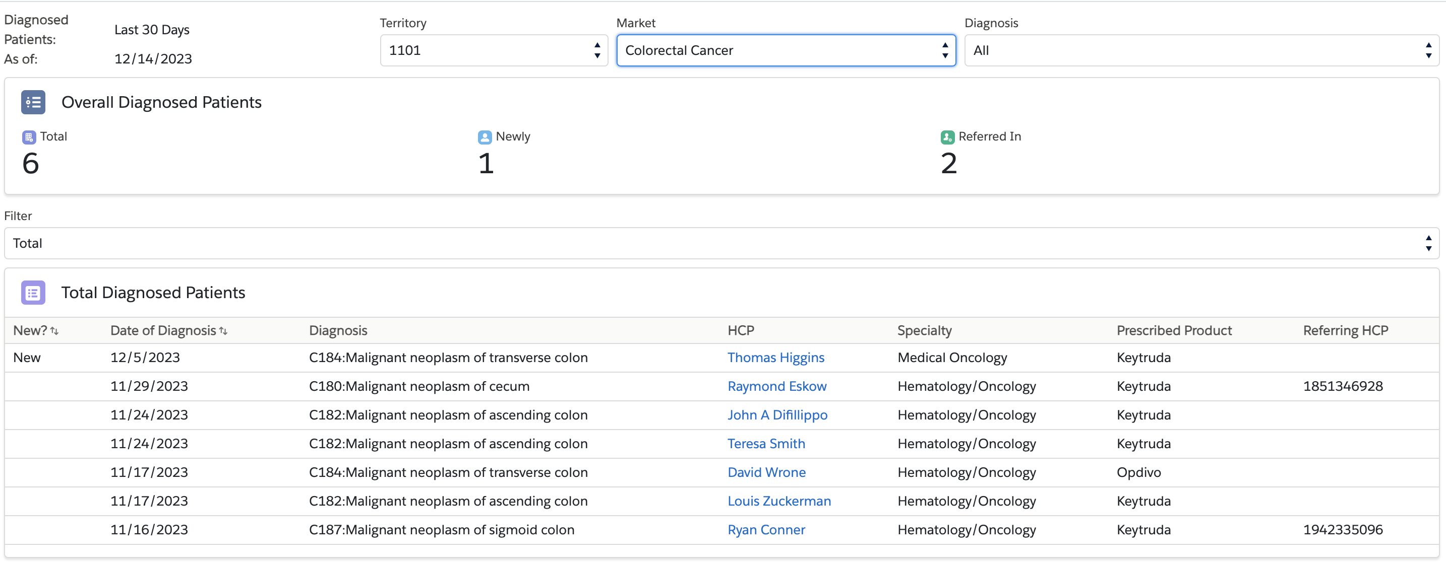Click the Newly diagnosed person icon
1446x562 pixels.
pyautogui.click(x=485, y=137)
